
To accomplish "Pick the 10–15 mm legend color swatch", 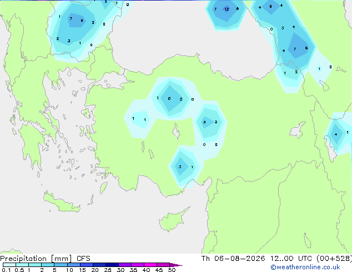I will coord(73,265).
